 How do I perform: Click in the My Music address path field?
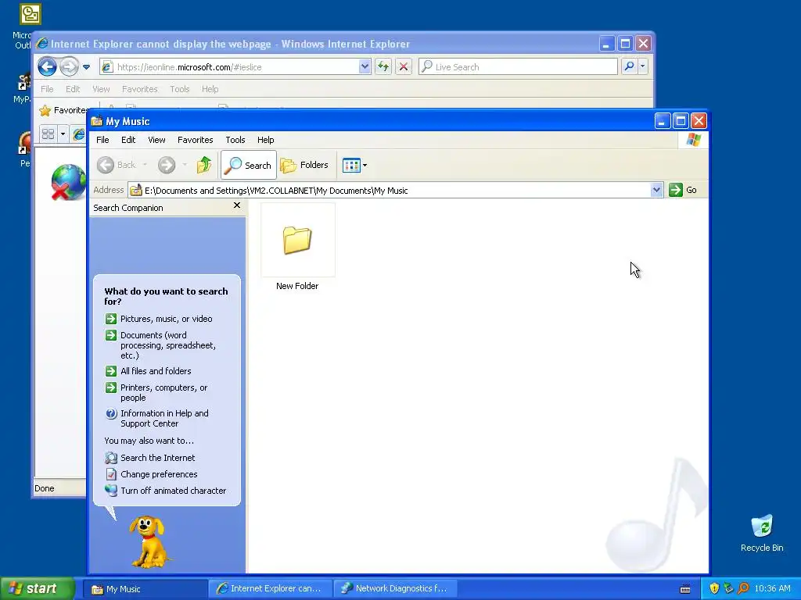(x=389, y=191)
